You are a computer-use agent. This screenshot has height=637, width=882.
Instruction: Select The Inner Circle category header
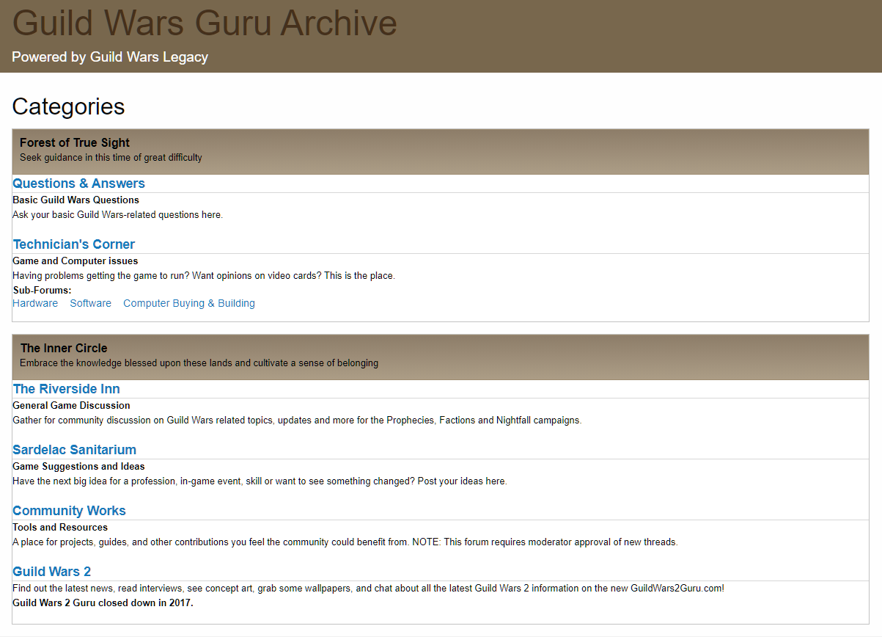click(x=64, y=348)
